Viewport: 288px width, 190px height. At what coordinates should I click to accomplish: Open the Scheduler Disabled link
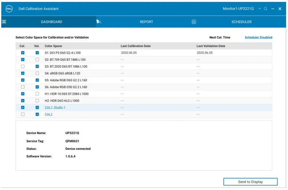[258, 37]
